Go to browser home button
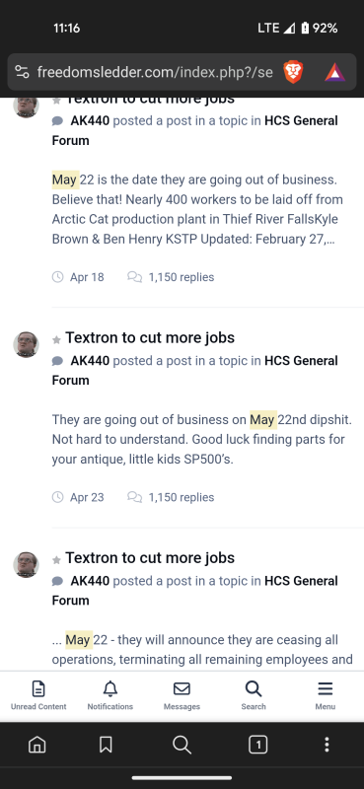The height and width of the screenshot is (789, 364). [36, 745]
